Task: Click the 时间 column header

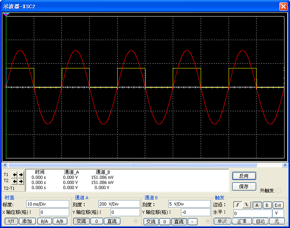Action: (40, 172)
